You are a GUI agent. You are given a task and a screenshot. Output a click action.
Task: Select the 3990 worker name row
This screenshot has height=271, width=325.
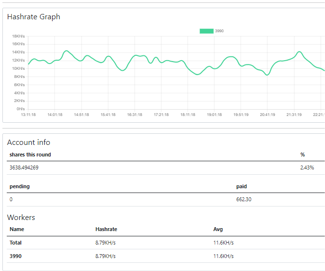pyautogui.click(x=15, y=256)
